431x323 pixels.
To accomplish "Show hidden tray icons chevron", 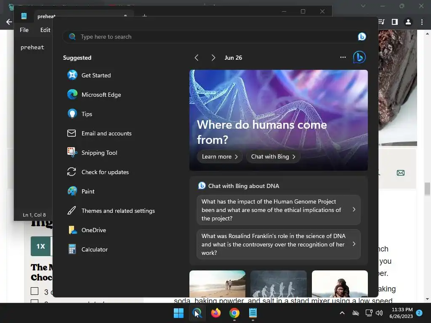I will point(342,313).
